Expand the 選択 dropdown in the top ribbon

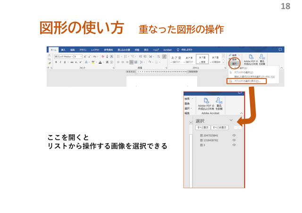click(235, 64)
